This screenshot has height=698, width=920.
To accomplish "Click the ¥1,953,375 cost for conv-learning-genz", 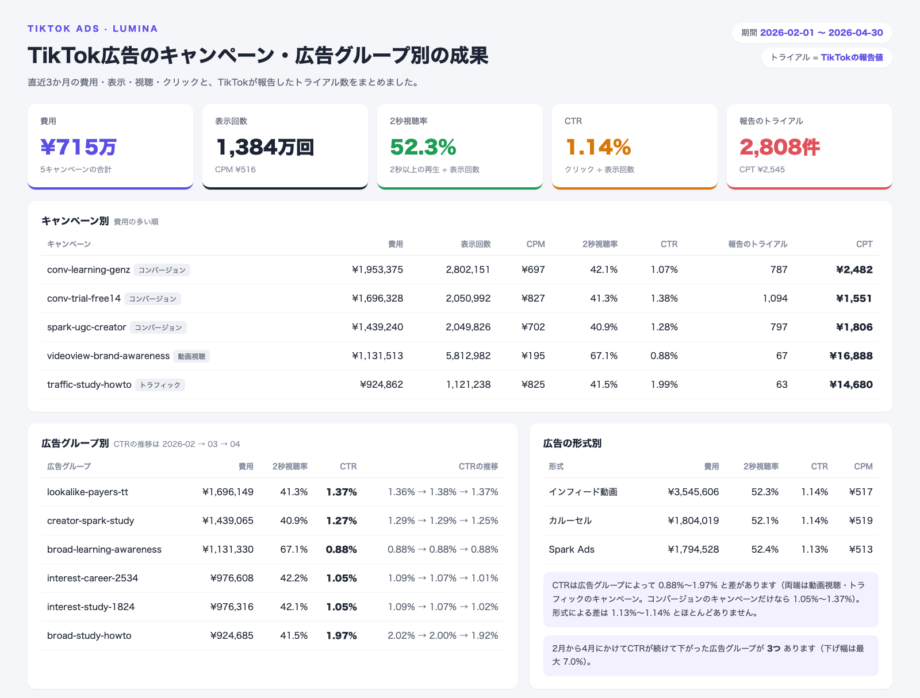I will [x=377, y=270].
